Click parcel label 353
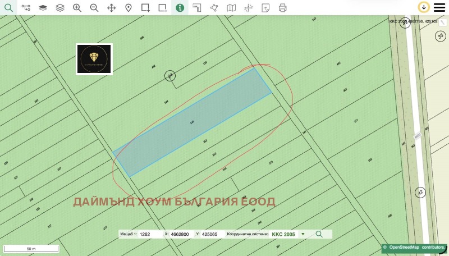The width and height of the screenshot is (449, 256). click(214, 154)
